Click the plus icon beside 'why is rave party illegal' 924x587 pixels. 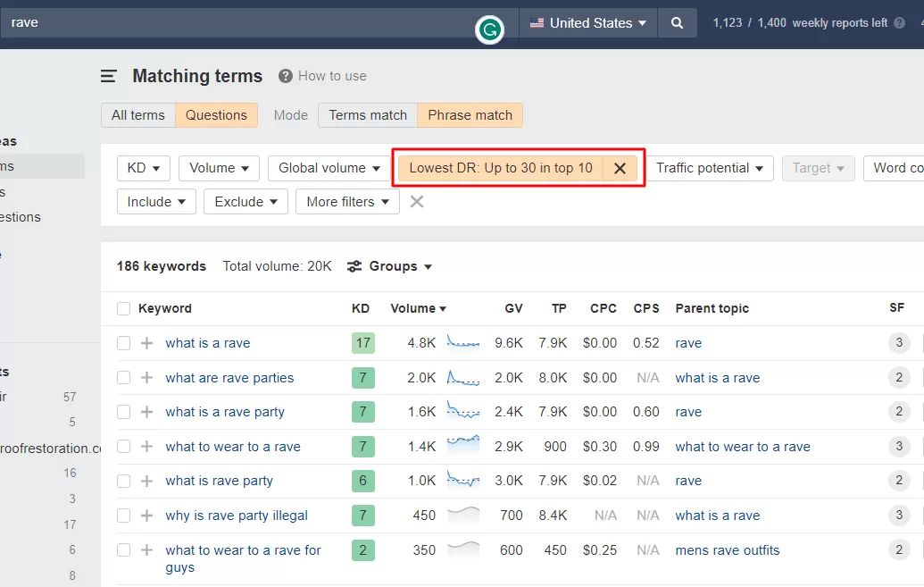146,516
